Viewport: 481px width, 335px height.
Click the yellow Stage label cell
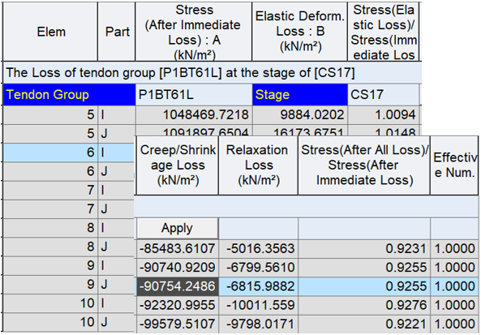[x=300, y=94]
